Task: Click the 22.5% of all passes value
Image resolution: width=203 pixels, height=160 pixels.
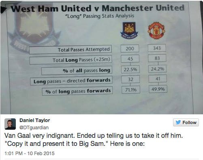Action: click(130, 69)
